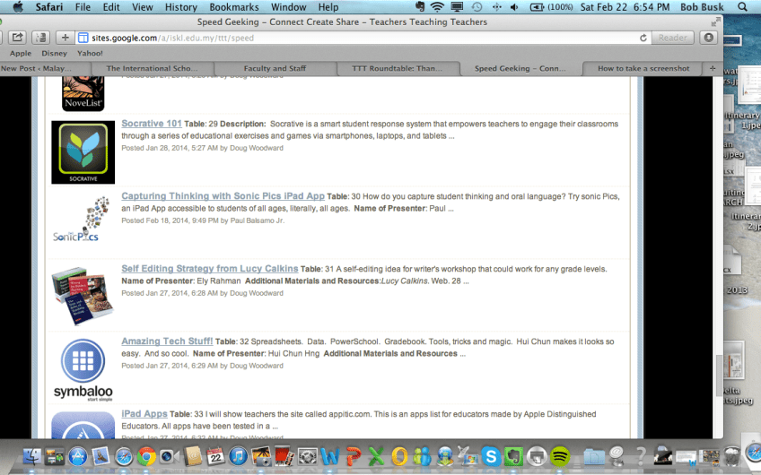Open the Spotlight search magnifier icon
The height and width of the screenshot is (475, 761).
(742, 7)
